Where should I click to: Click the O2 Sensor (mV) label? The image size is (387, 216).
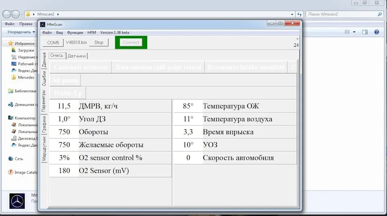104,170
